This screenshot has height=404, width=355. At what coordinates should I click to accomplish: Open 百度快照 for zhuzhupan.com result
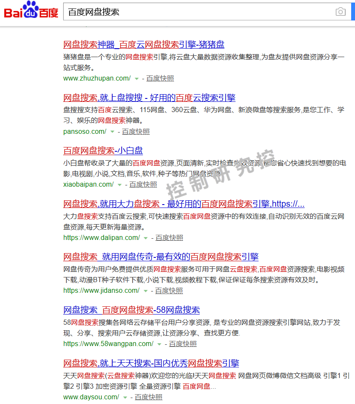(x=160, y=78)
